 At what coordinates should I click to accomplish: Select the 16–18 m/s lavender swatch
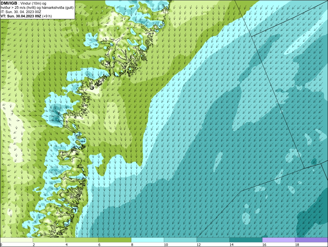point(278,240)
